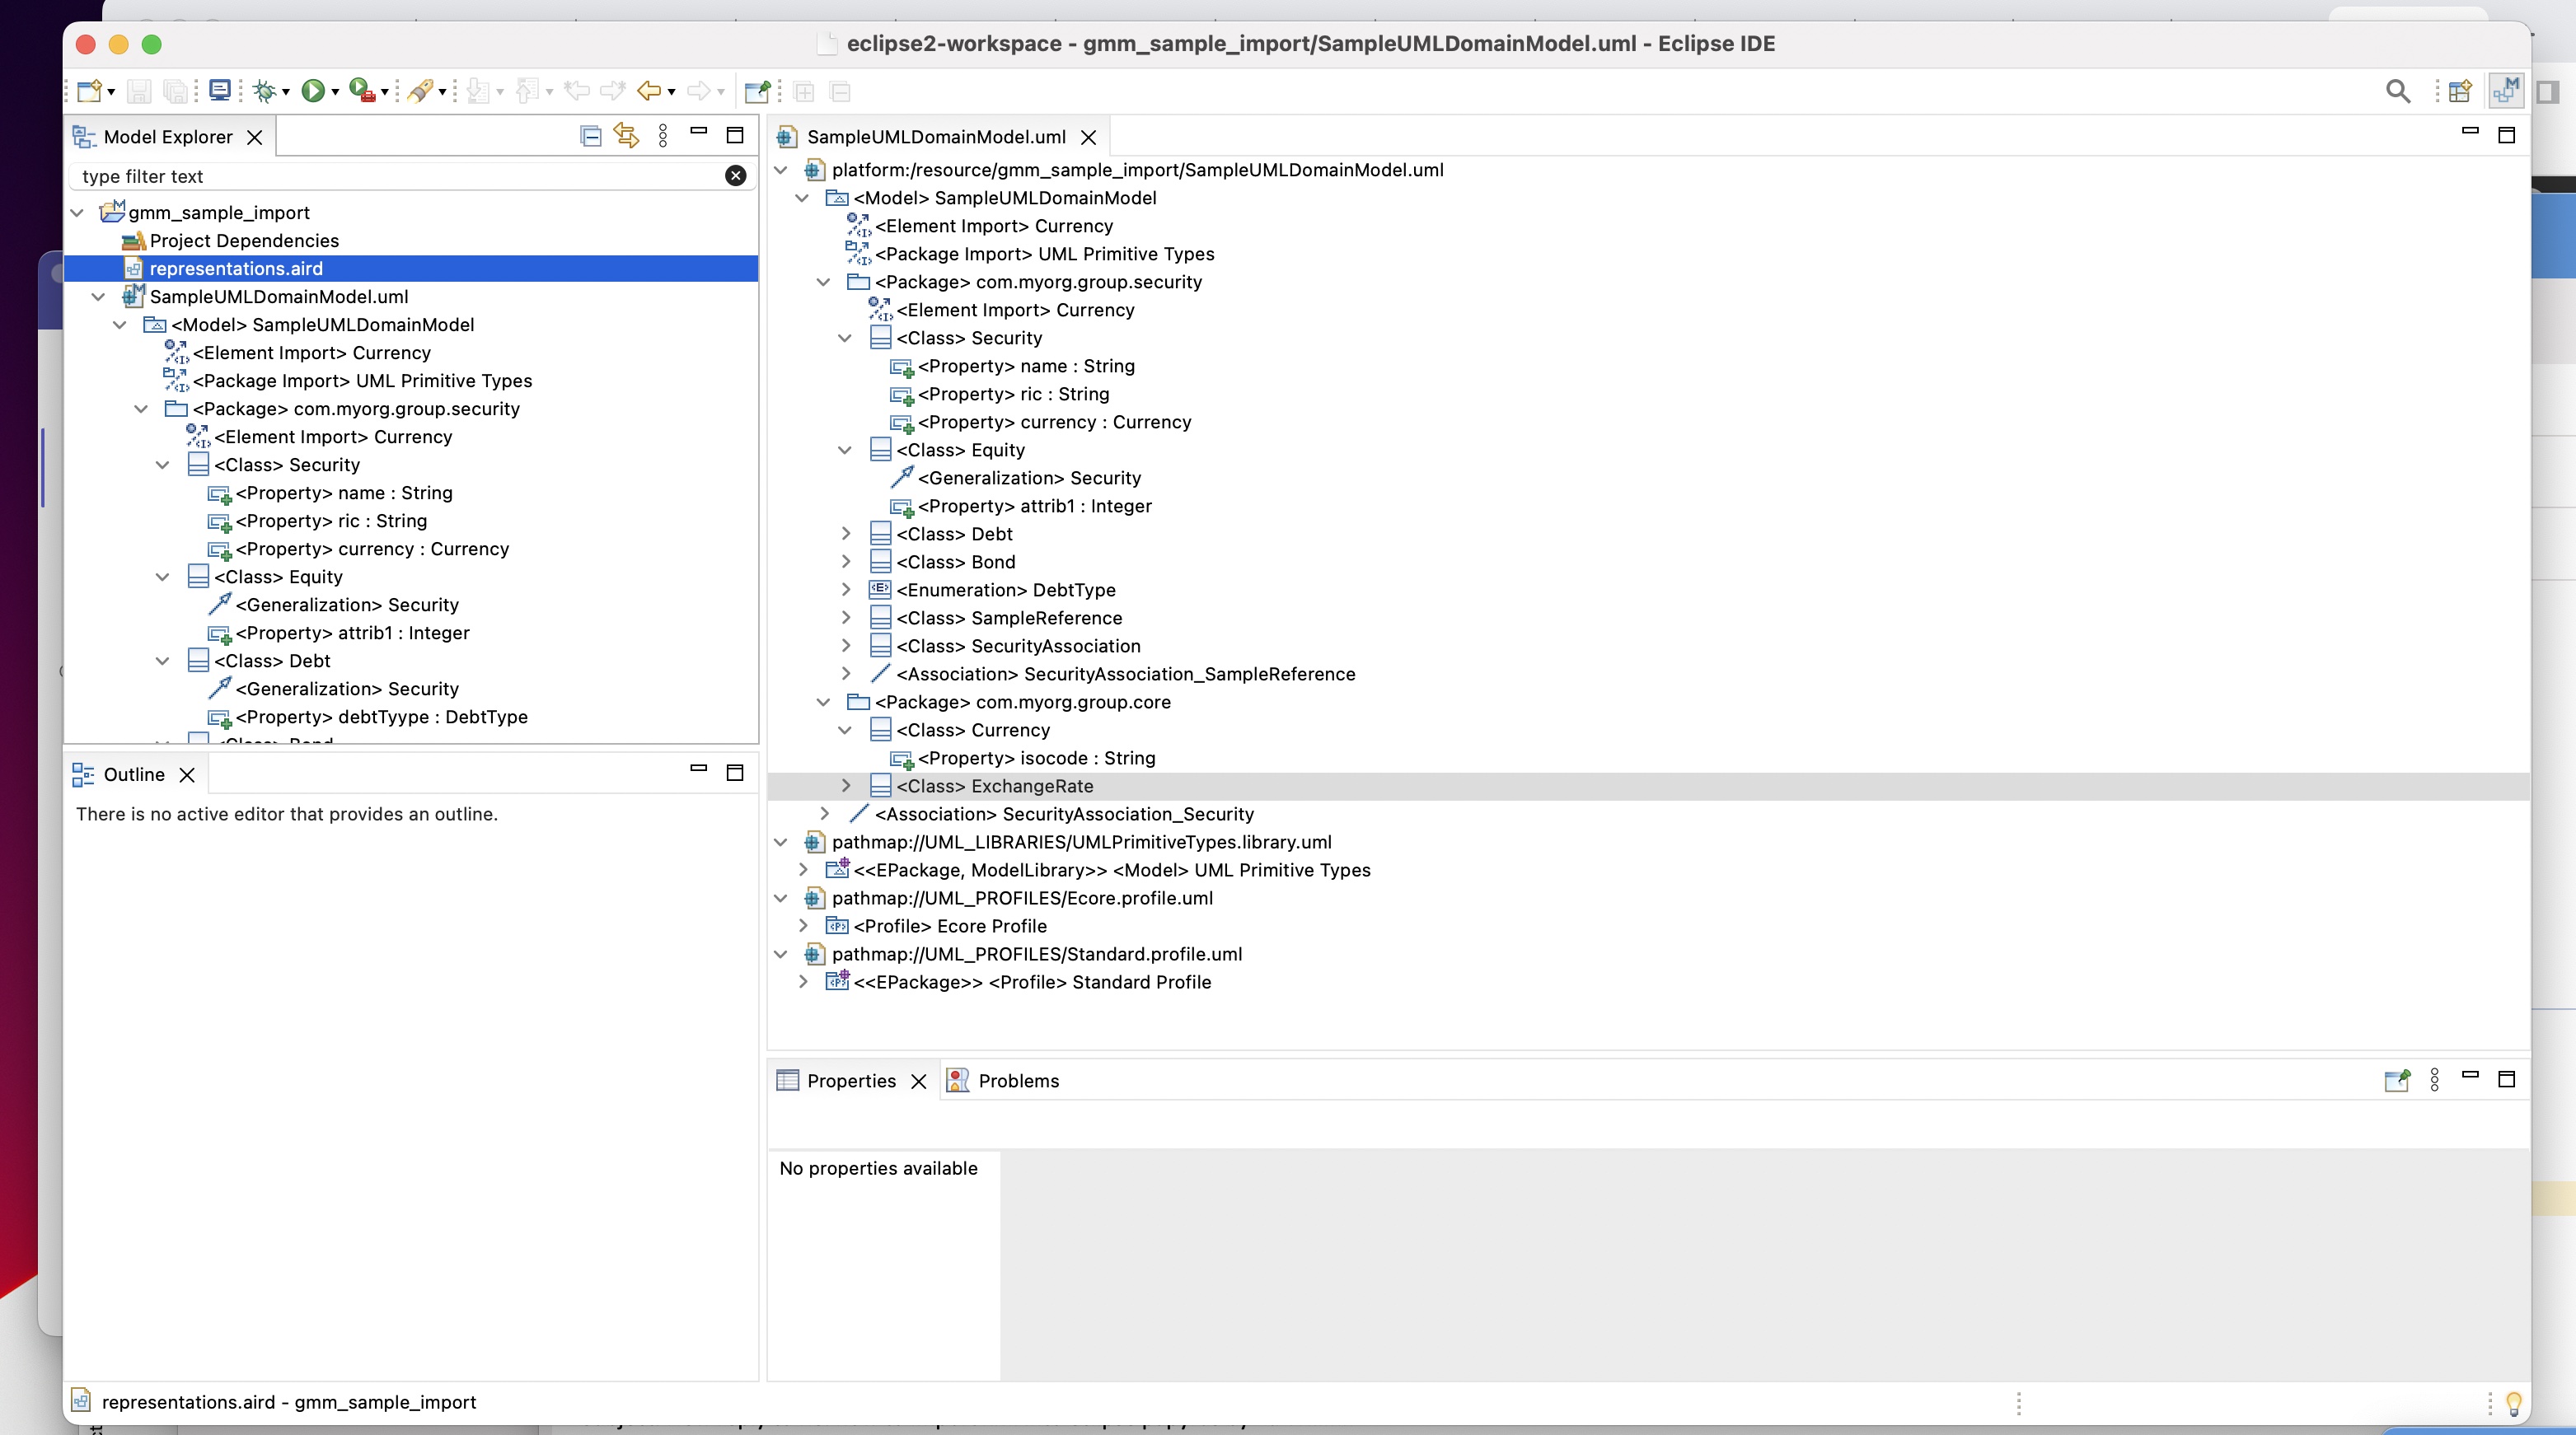Select the SampleUMLDomainModel.uml editor tab
The image size is (2576, 1435).
(936, 137)
